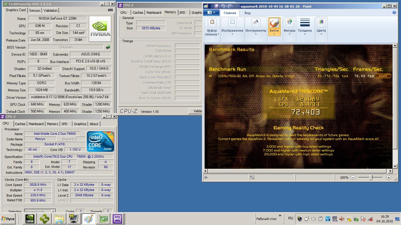This screenshot has width=401, height=225.
Task: Click Paint's vertical scrollbar down arrow
Action: pos(394,166)
